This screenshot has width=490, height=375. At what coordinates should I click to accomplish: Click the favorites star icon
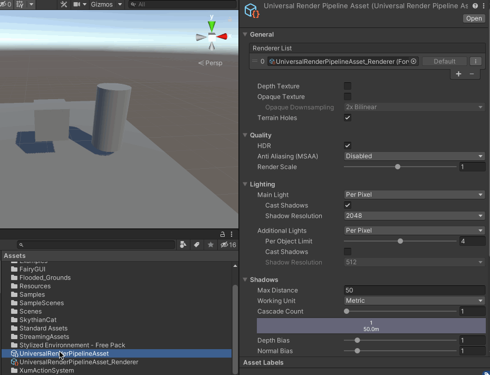[210, 245]
